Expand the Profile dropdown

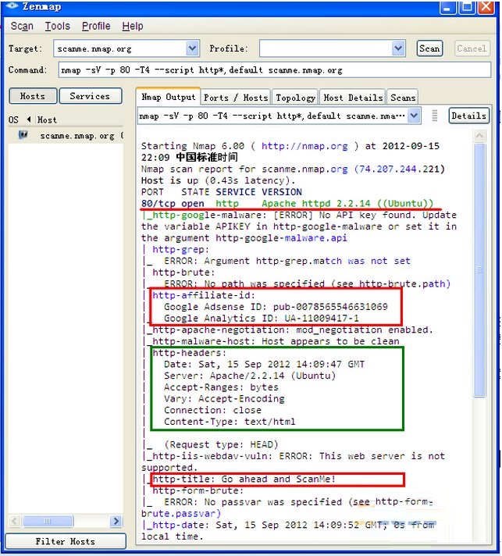pos(398,48)
